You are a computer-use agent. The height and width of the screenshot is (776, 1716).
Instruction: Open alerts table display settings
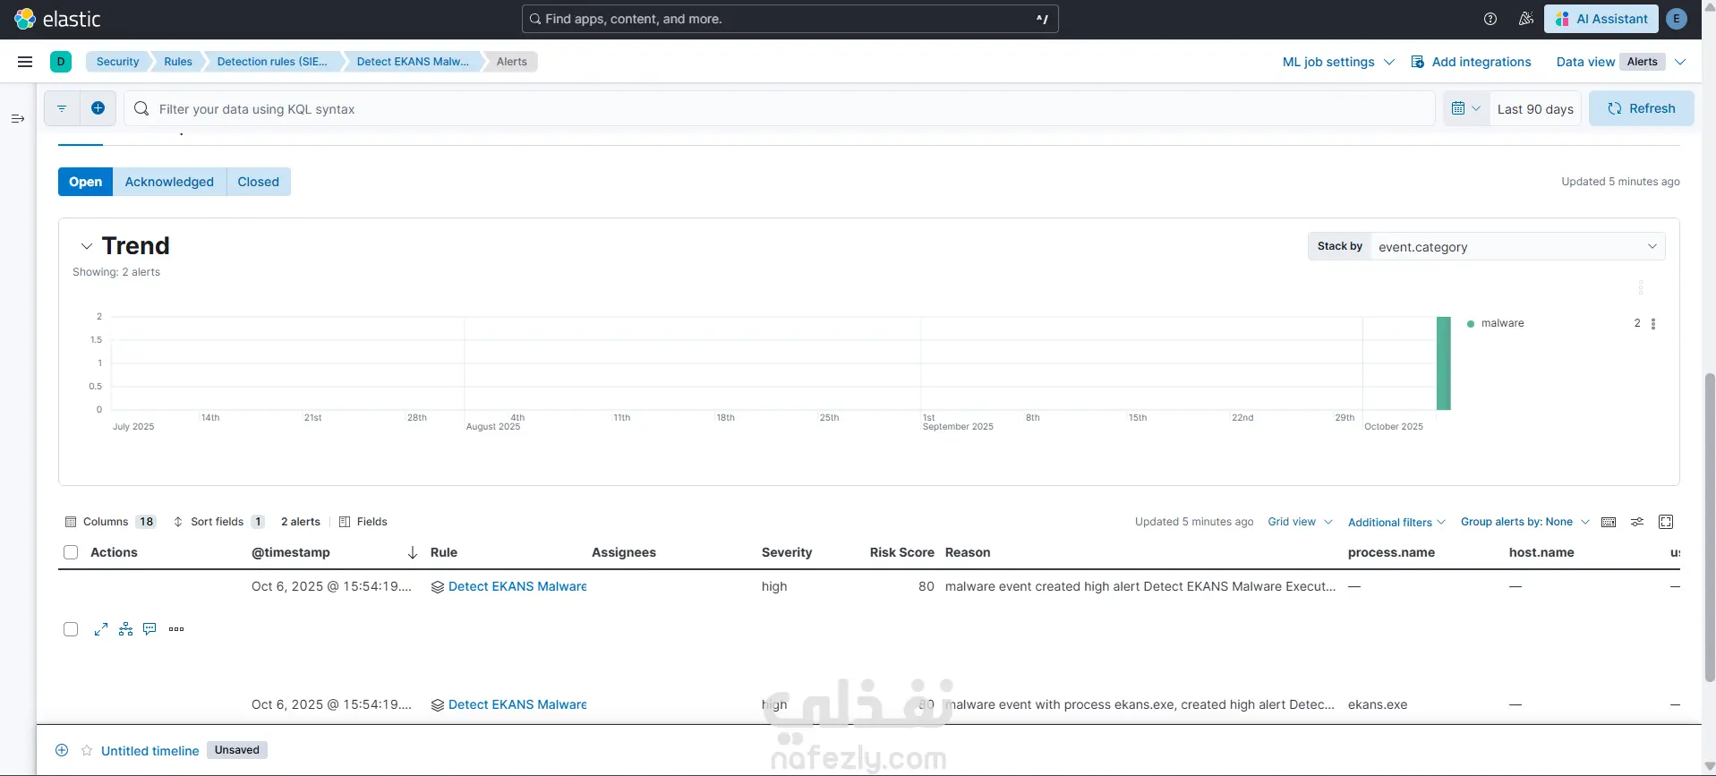click(x=1637, y=522)
